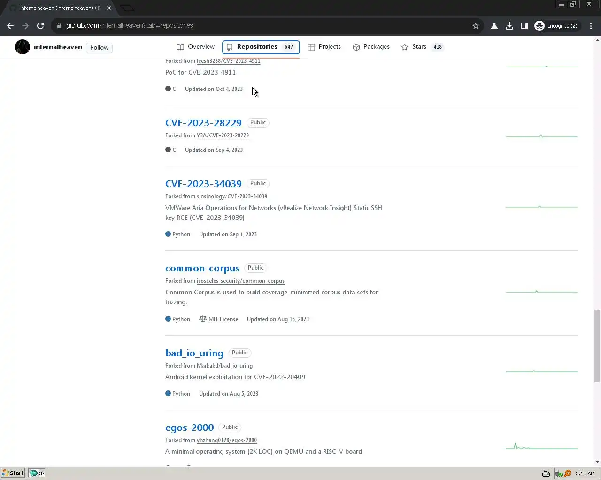The height and width of the screenshot is (480, 601).
Task: Click 'Updated on Aug 16, 2023' text
Action: coord(278,319)
